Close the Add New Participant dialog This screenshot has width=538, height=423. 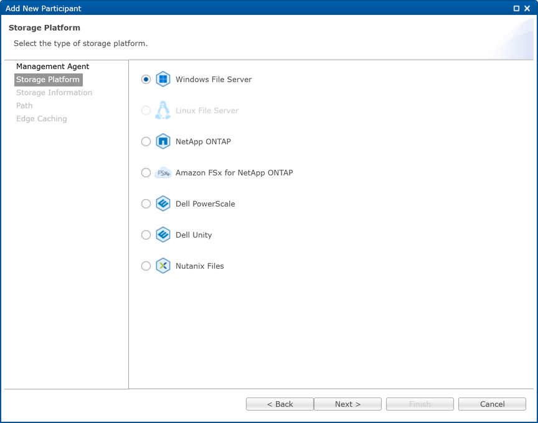pyautogui.click(x=527, y=8)
